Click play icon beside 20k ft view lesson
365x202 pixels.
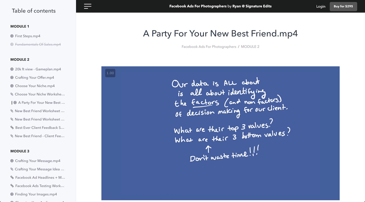[12, 69]
